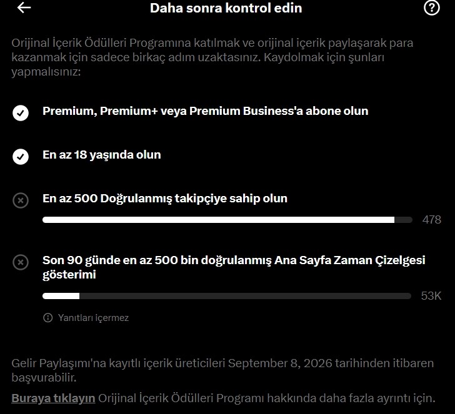This screenshot has width=455, height=414.
Task: Click the 478 follower count value
Action: (432, 220)
